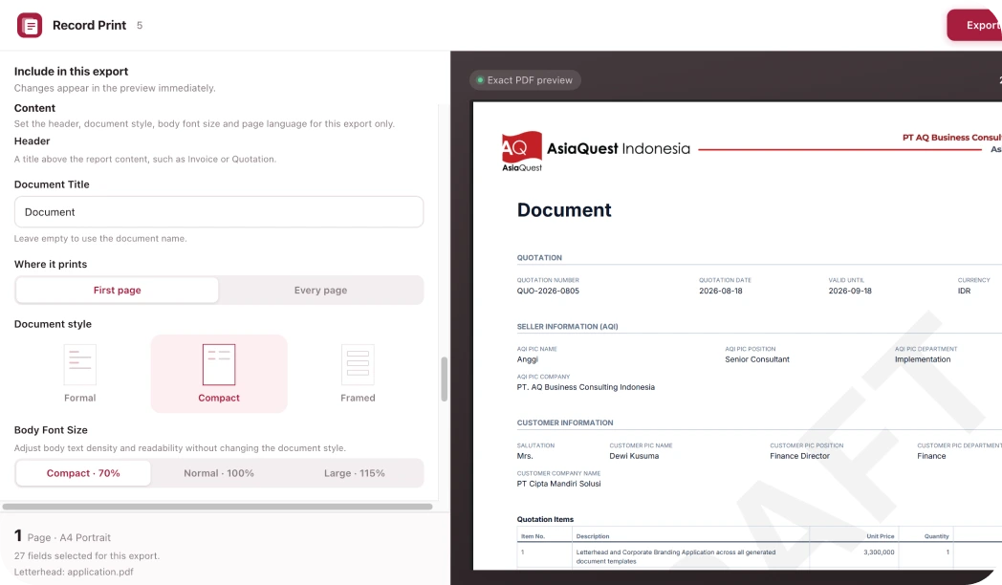
Task: Click the CUSTOMER INFORMATION section heading
Action: [x=565, y=422]
